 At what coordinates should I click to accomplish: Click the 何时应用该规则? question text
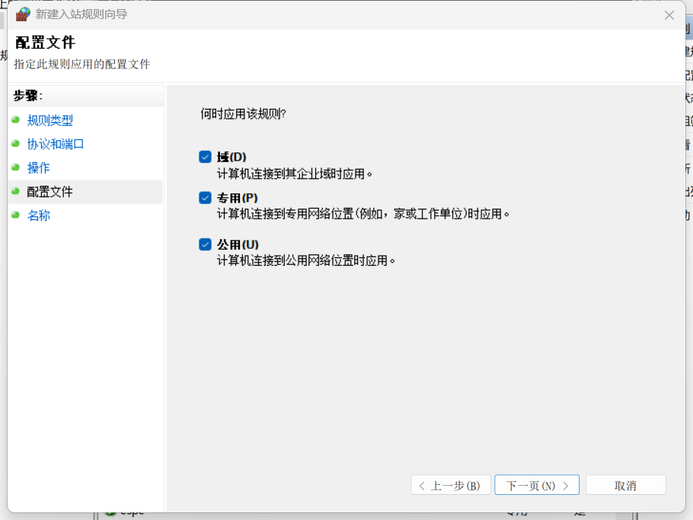(x=244, y=114)
